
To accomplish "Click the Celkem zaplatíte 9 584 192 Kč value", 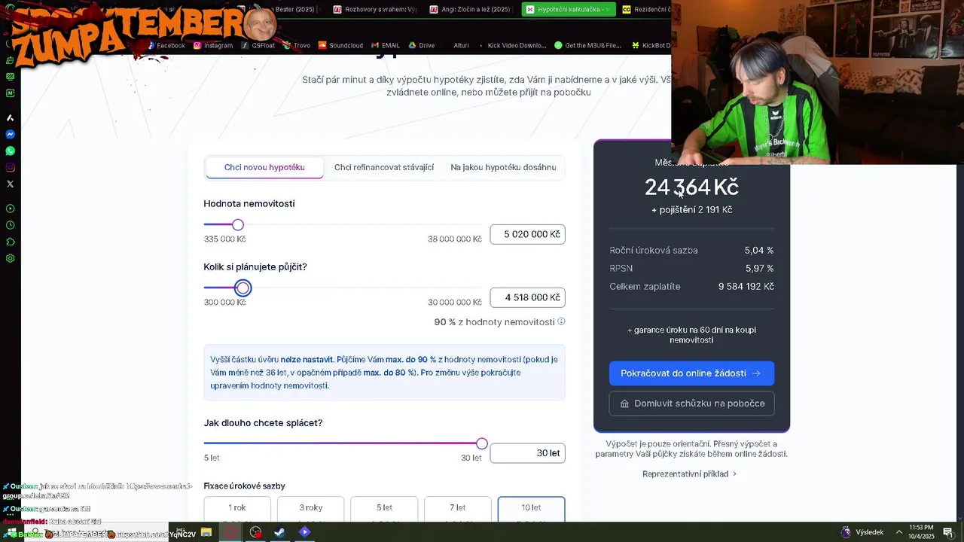I will pyautogui.click(x=746, y=287).
